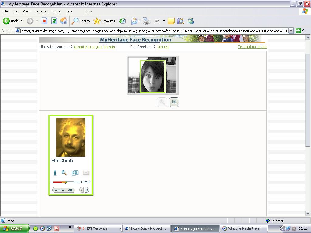The image size is (311, 233).
Task: Print the page with the printer icon
Action: click(146, 21)
